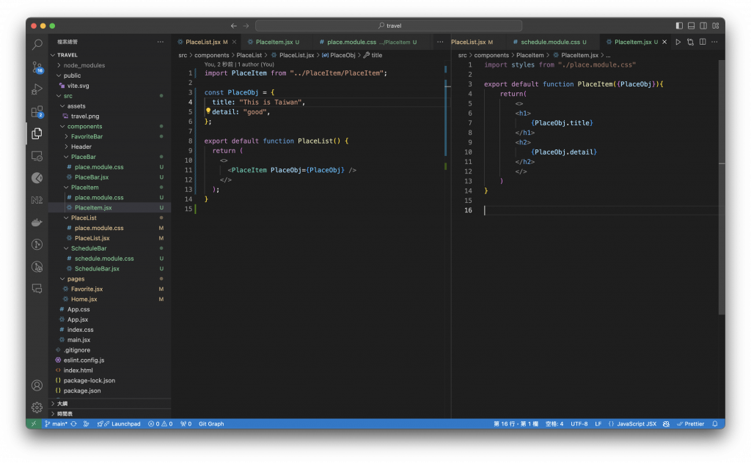This screenshot has height=463, width=751.
Task: Close the PlaceItem.jsx tab in right group
Action: point(664,42)
